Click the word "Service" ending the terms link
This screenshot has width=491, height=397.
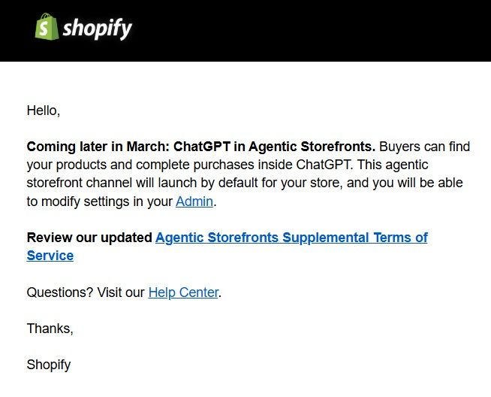(x=50, y=256)
